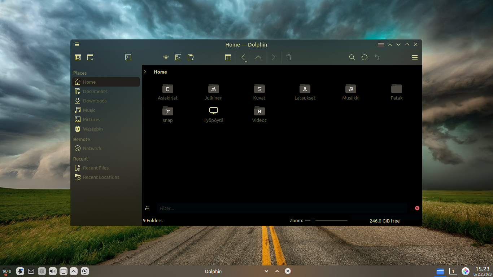
Task: Select the Patak folder
Action: coord(397,92)
